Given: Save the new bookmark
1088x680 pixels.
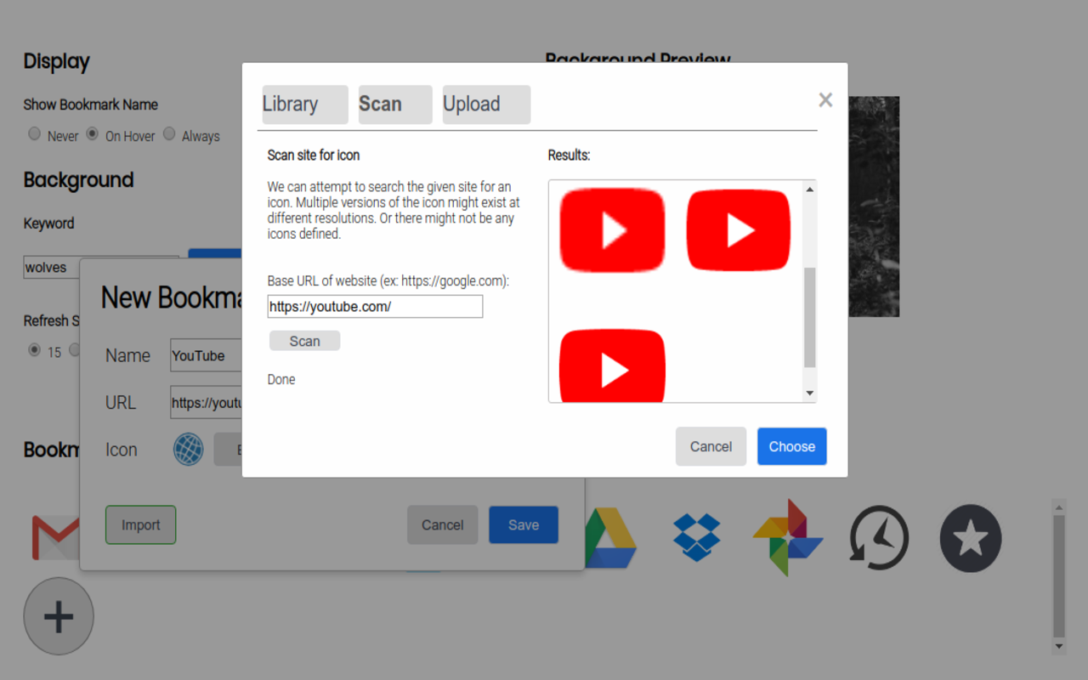Looking at the screenshot, I should [524, 525].
